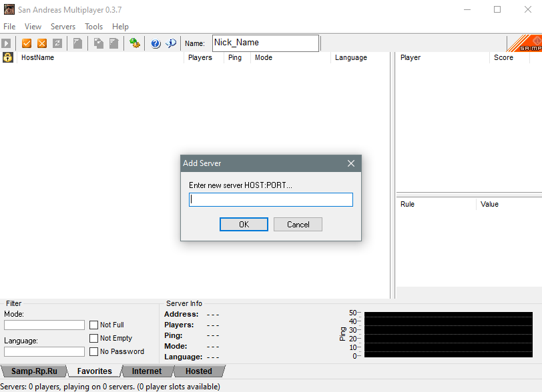Open the File menu

[9, 27]
